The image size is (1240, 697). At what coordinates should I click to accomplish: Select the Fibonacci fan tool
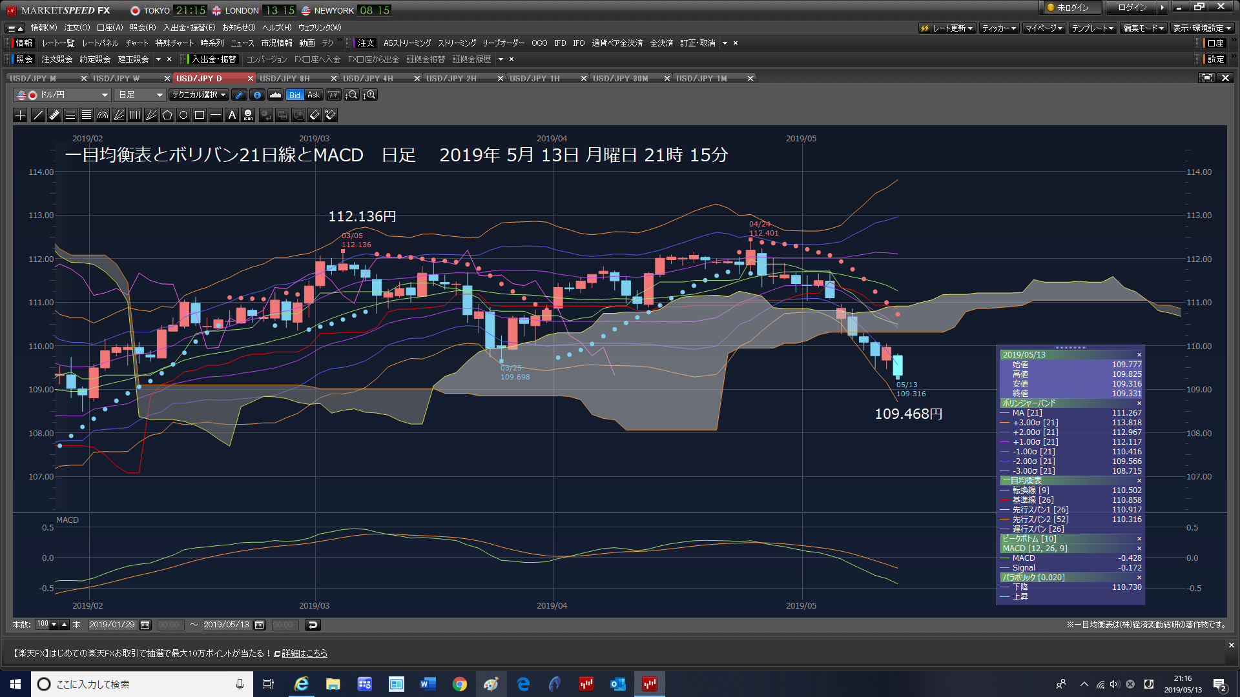[x=119, y=115]
